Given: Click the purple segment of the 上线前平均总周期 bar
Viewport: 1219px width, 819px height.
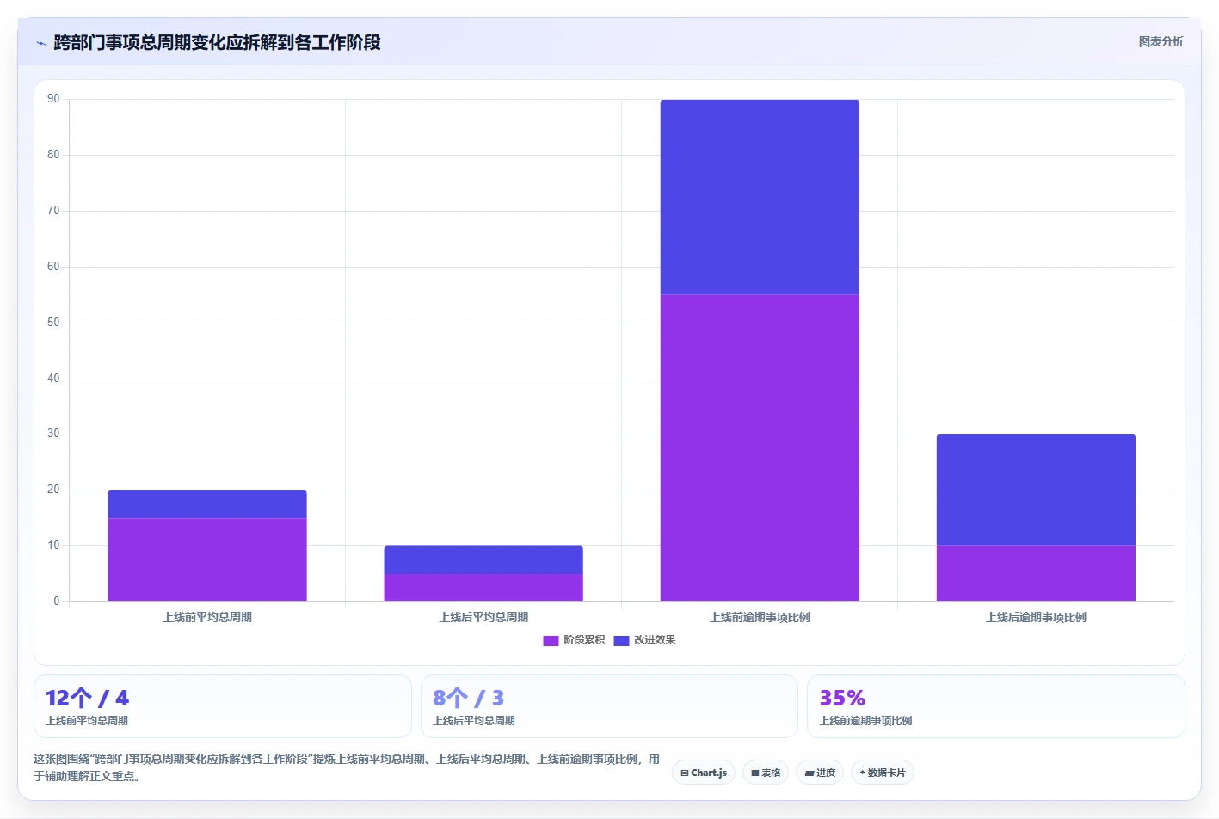Looking at the screenshot, I should click(207, 559).
